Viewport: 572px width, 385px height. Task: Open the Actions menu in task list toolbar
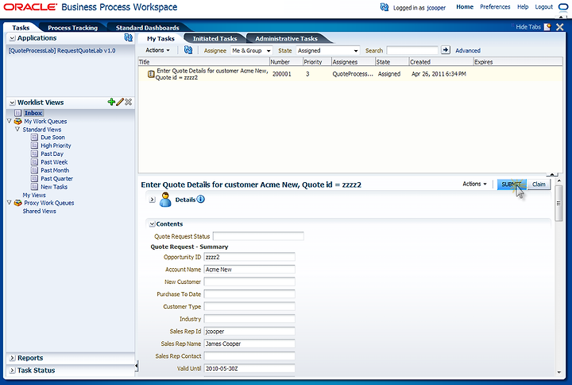point(157,50)
